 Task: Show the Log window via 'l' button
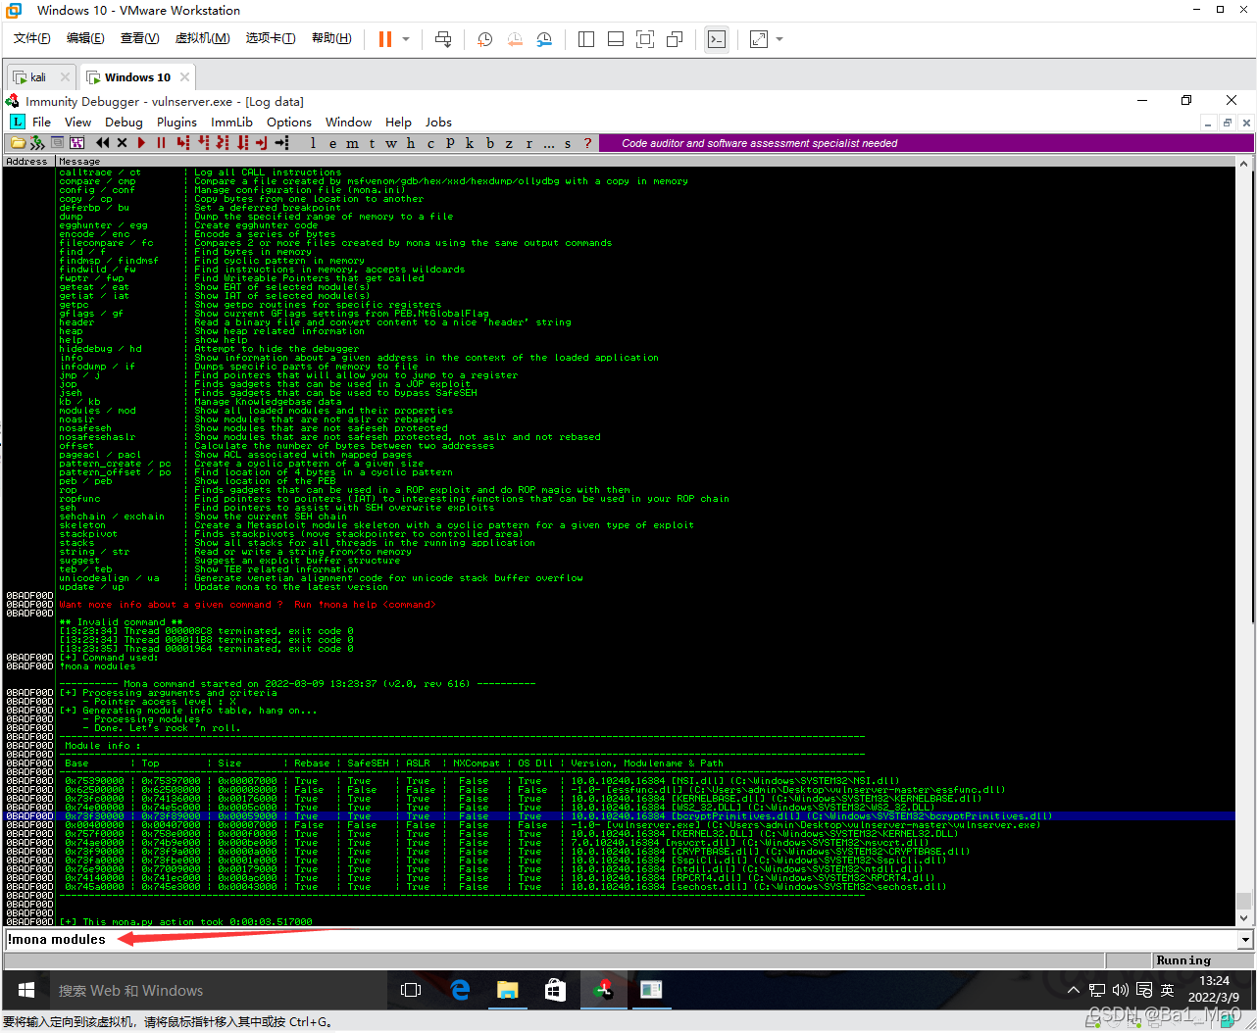[313, 143]
